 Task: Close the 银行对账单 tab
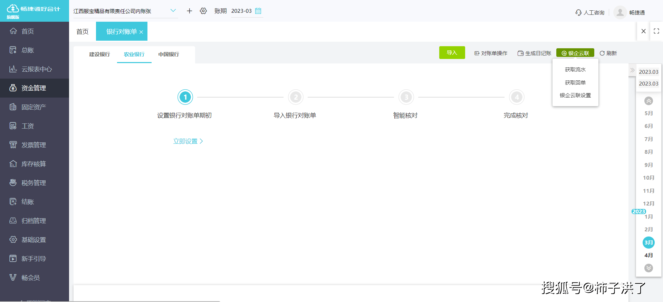141,32
